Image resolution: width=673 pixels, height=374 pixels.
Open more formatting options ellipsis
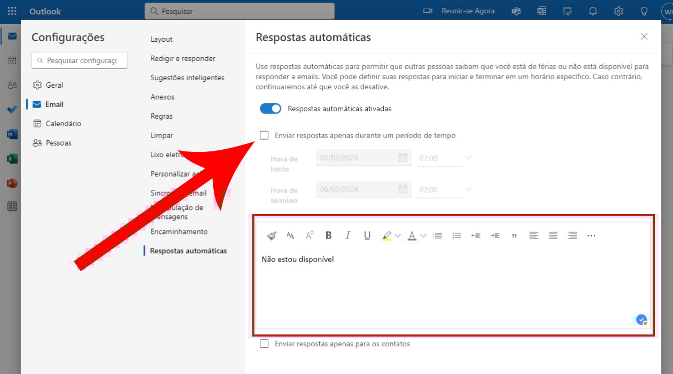point(591,235)
